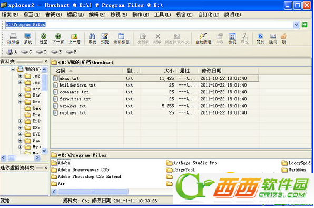Switch to drive A in drive bar
This screenshot has height=208, width=314.
[12, 52]
